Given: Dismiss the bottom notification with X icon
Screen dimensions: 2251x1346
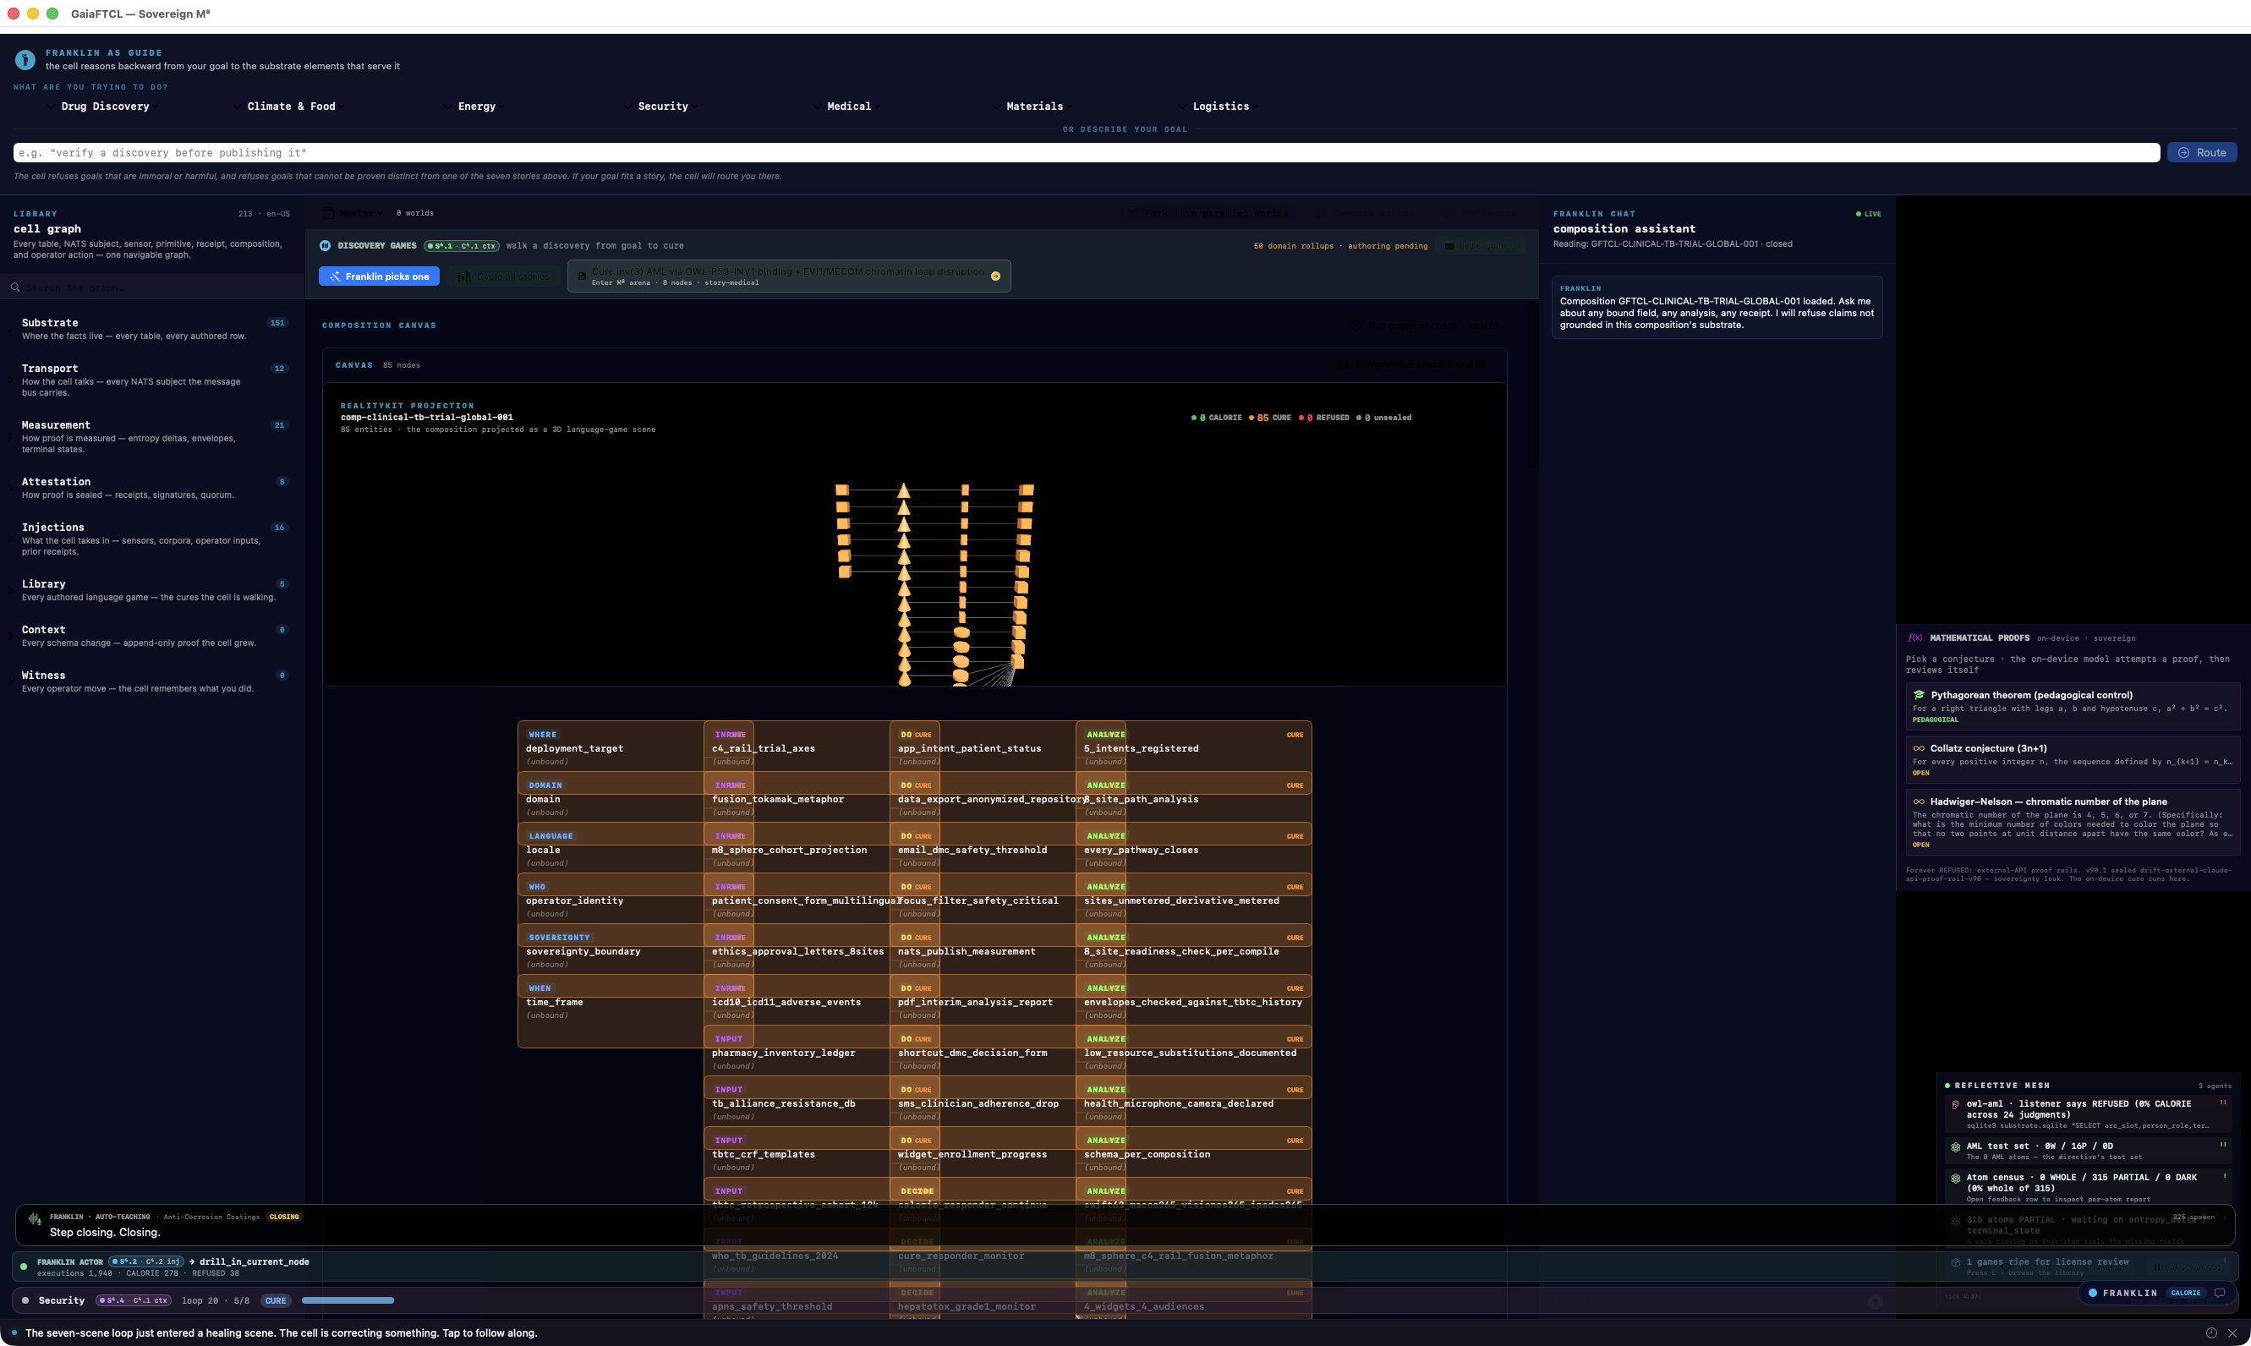Looking at the screenshot, I should 2232,1333.
